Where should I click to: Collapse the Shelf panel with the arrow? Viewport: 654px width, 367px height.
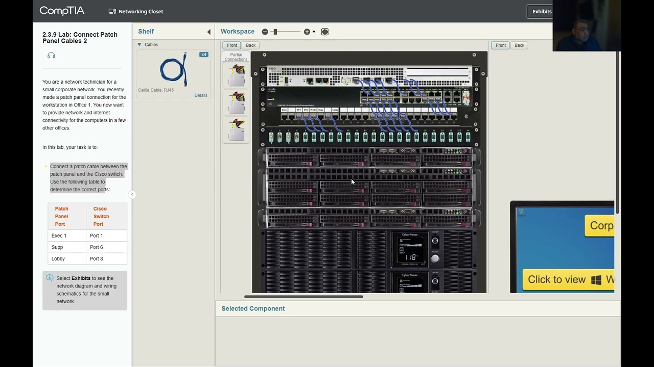pyautogui.click(x=208, y=32)
